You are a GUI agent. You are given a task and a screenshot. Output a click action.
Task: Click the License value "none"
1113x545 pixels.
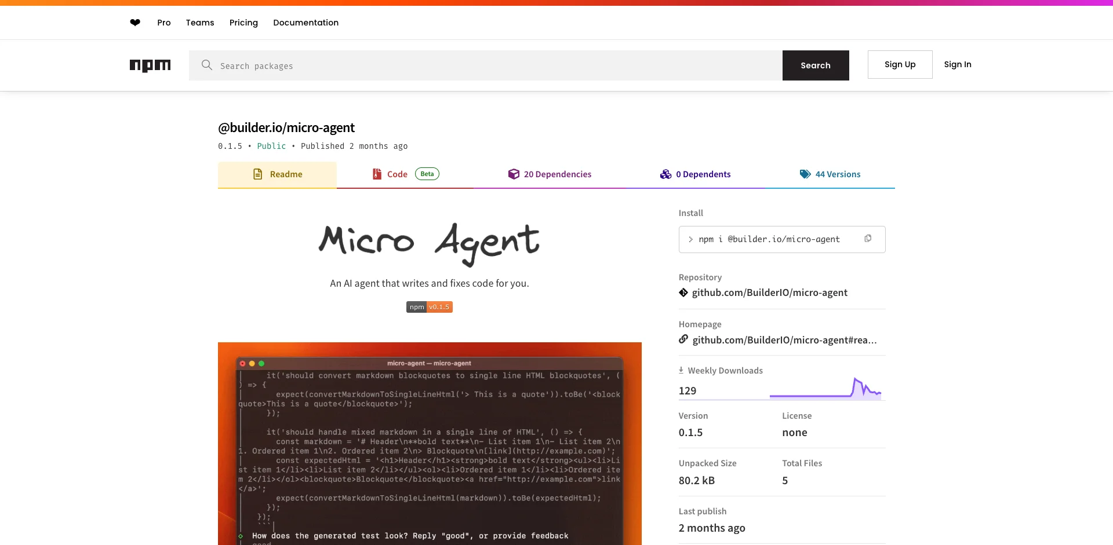coord(795,433)
